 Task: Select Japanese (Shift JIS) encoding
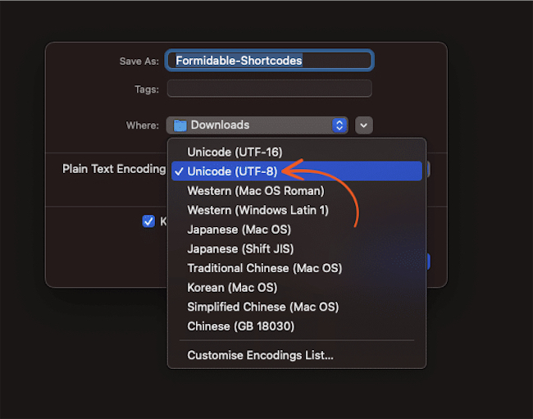296,248
